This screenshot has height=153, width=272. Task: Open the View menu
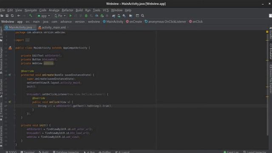tap(18, 10)
